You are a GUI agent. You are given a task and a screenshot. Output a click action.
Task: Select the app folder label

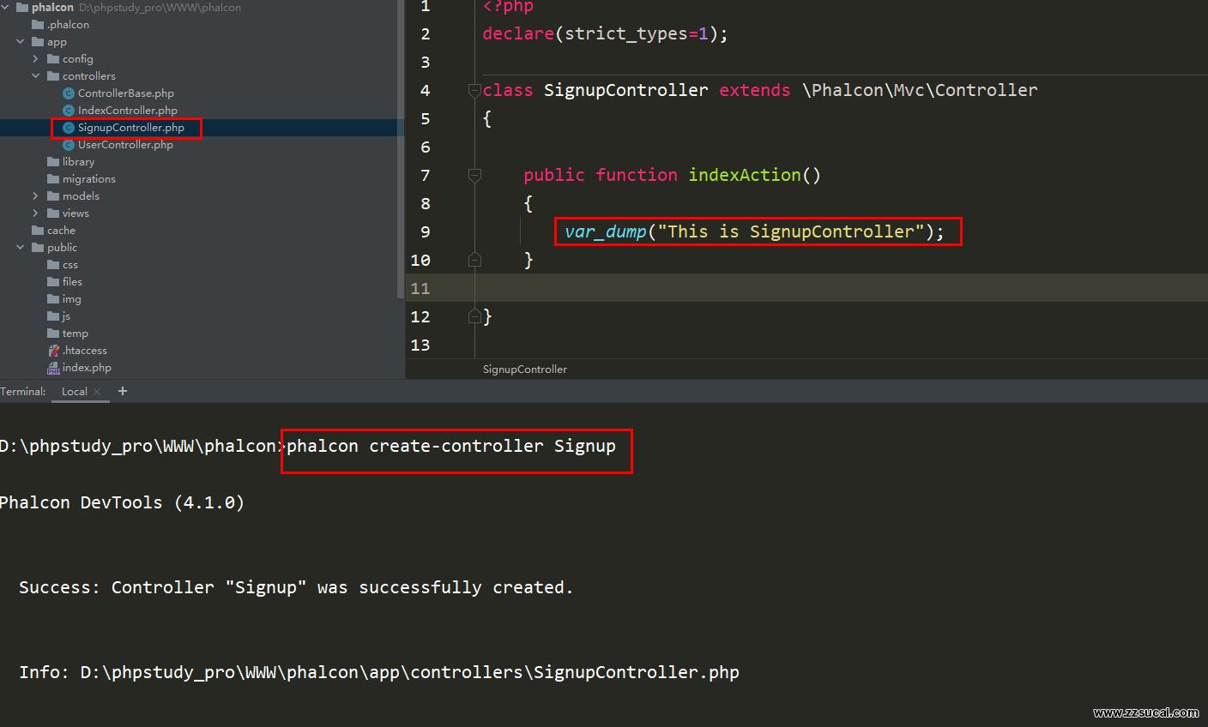coord(57,42)
